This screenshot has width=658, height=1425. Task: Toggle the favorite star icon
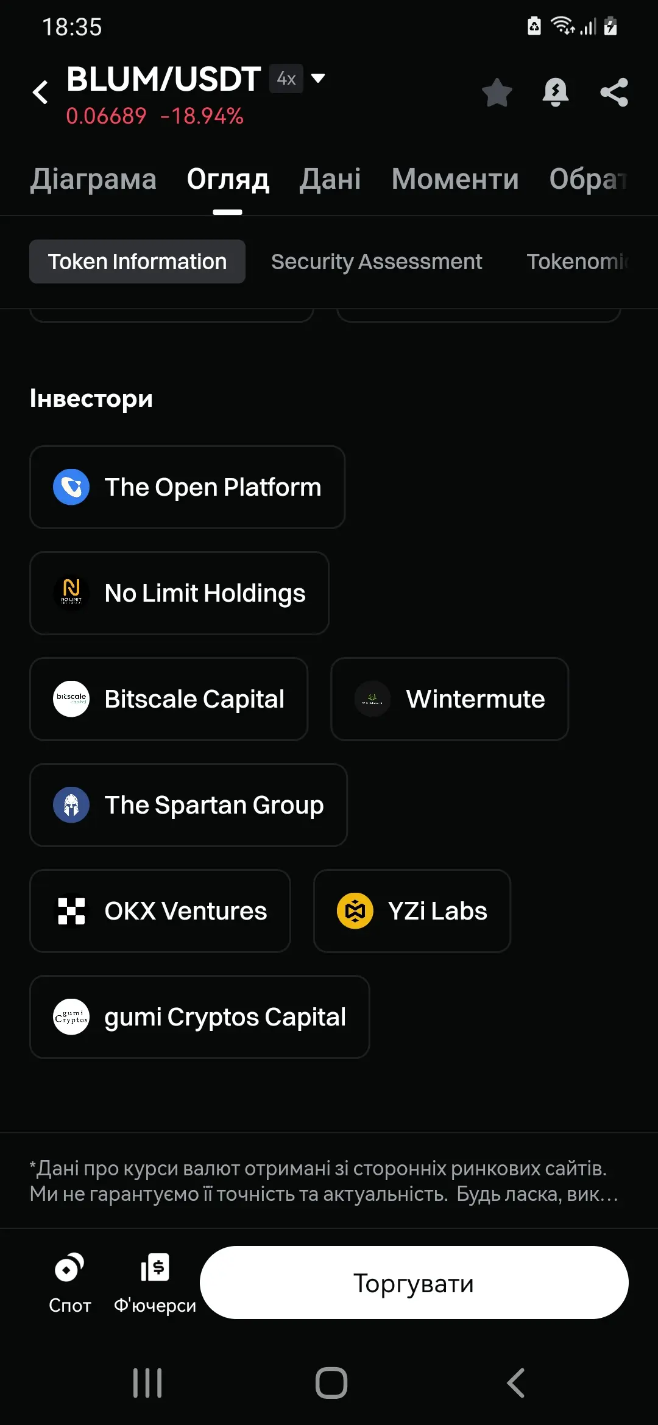(497, 93)
